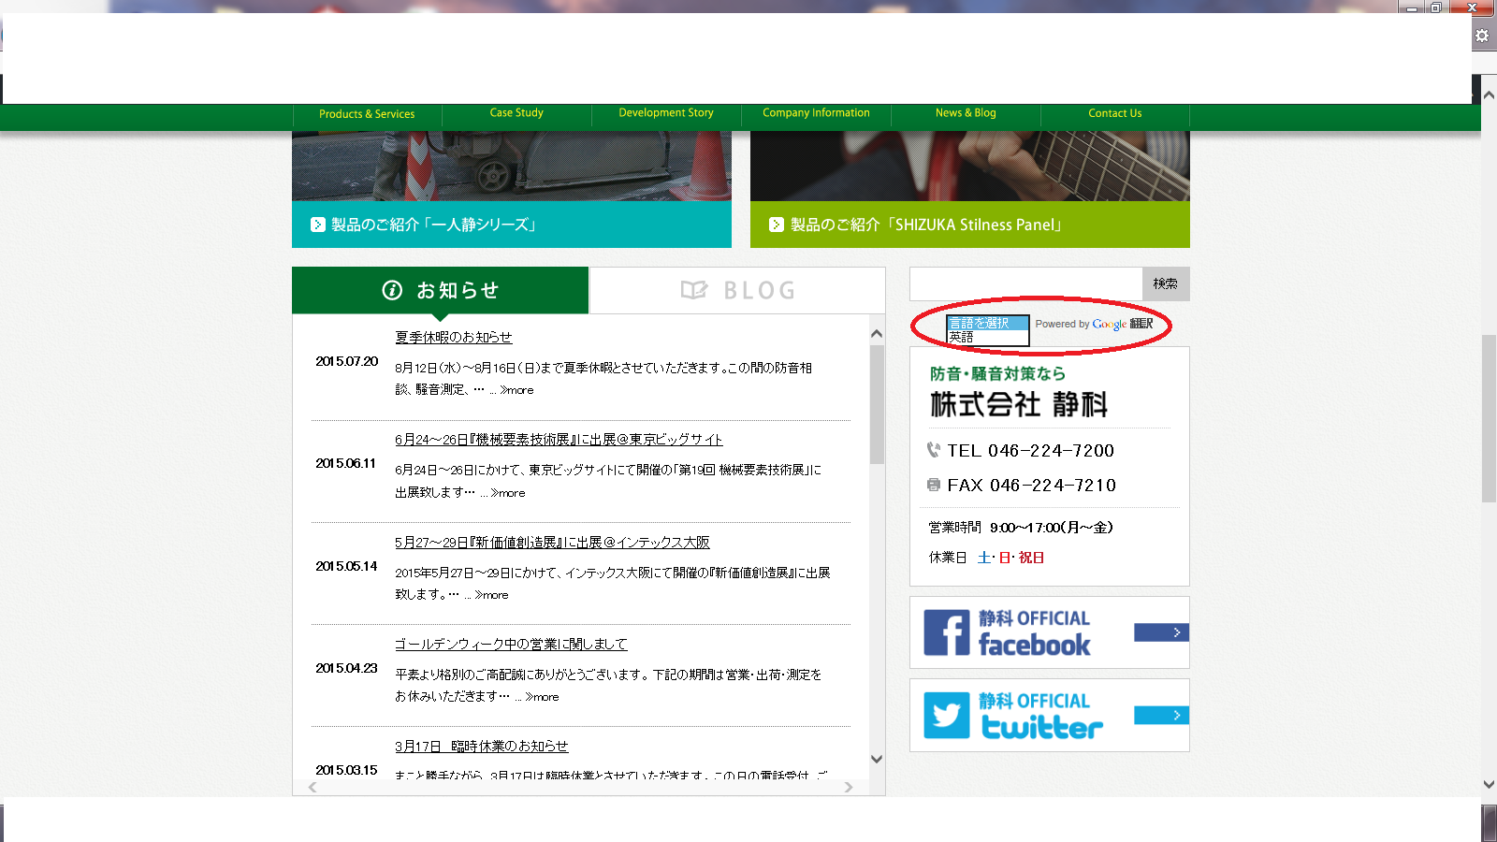Open the 新価値創造展 インテックス大阪 article

coord(552,542)
